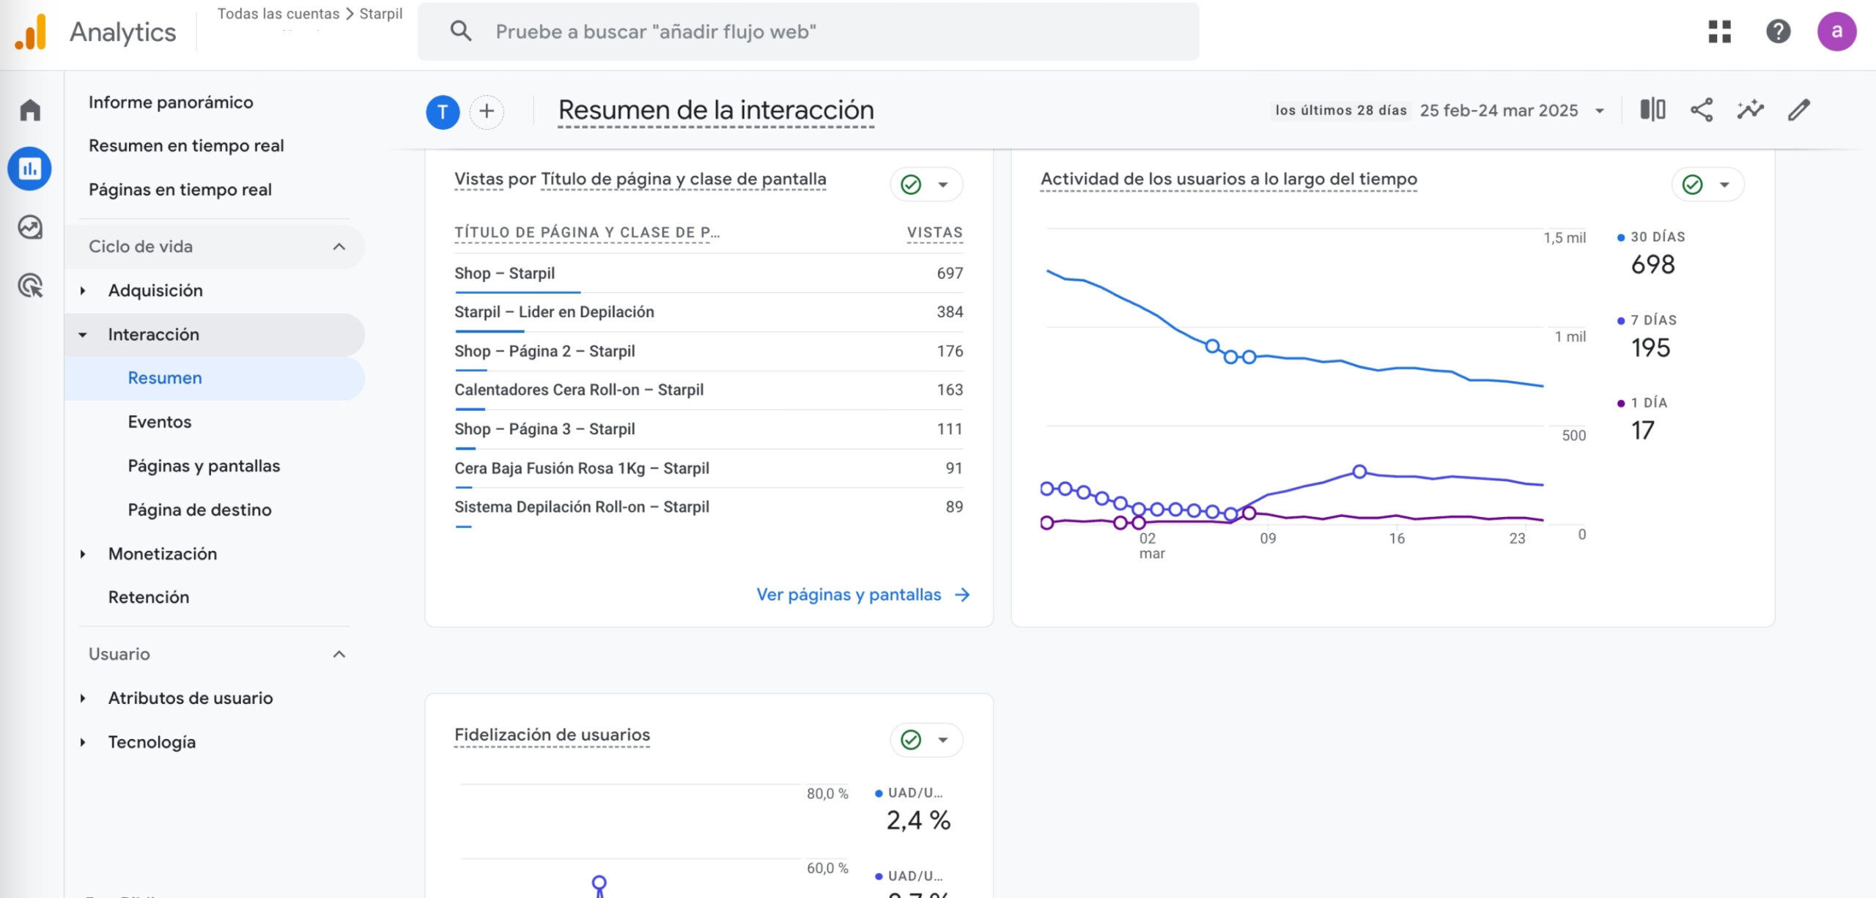Click the Actividad de los usuarios card title
The image size is (1876, 898).
[1229, 179]
